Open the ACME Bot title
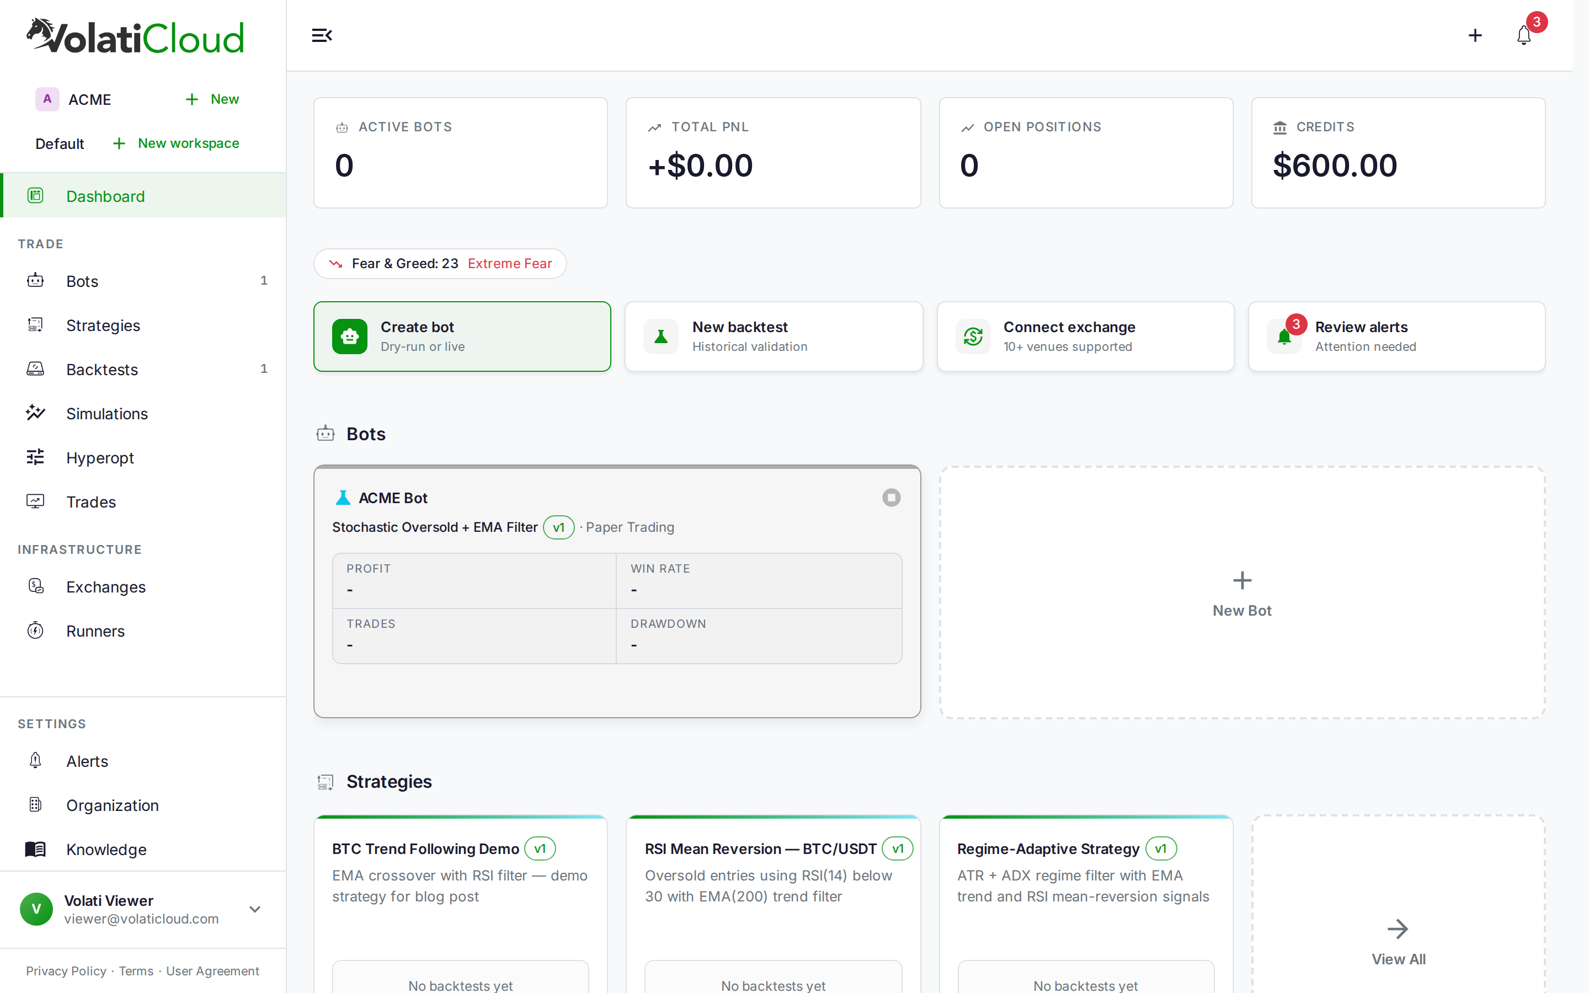The image size is (1589, 993). coord(393,498)
